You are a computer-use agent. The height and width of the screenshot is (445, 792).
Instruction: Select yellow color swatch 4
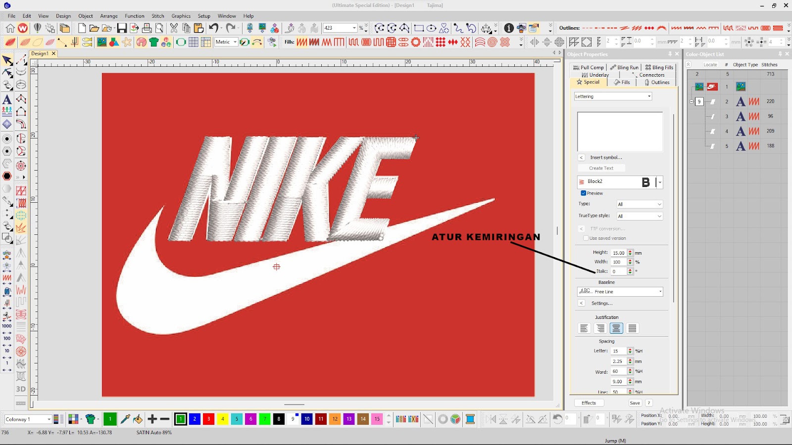222,419
